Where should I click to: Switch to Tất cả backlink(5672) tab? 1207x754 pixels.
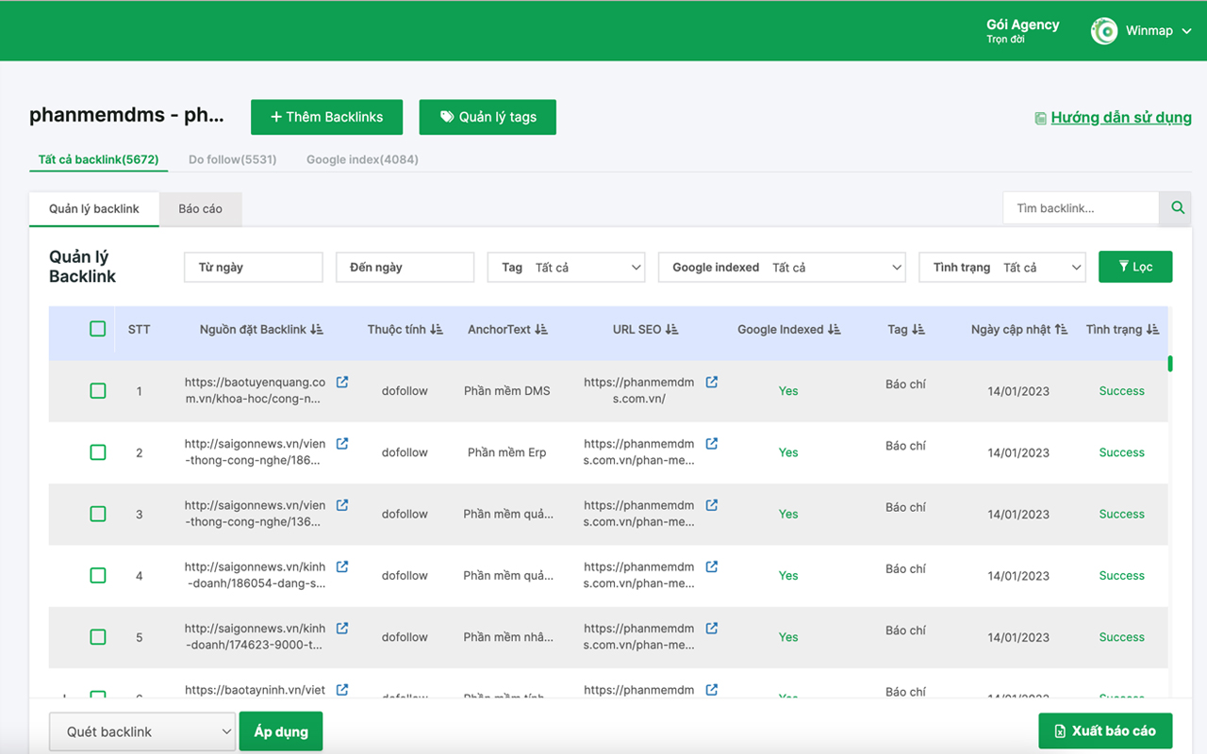point(98,159)
